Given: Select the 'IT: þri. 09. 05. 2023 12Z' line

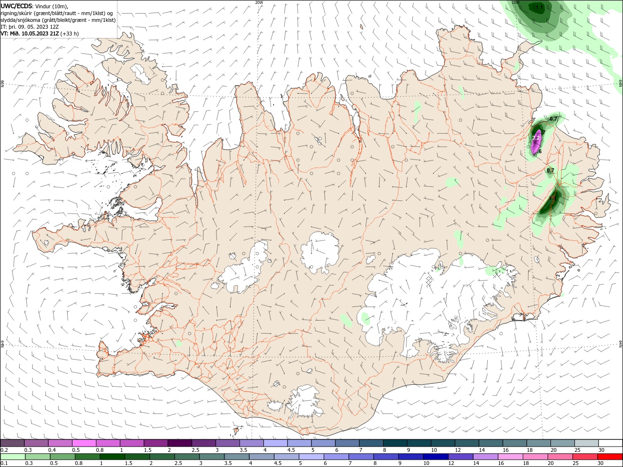Looking at the screenshot, I should click(x=30, y=27).
